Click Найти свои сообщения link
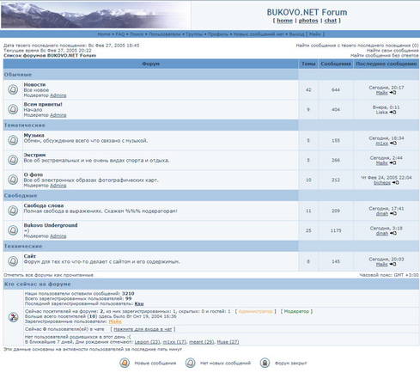 393,51
